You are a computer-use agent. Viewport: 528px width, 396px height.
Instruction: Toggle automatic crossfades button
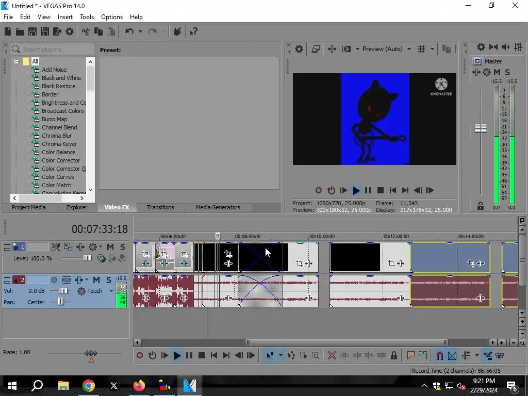(452, 356)
